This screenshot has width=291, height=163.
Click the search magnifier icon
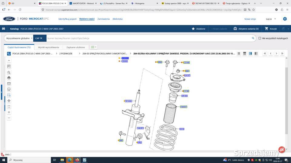coord(253,38)
